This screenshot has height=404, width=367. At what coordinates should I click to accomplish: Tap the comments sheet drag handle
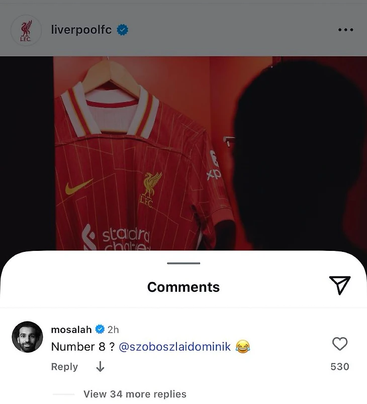pos(183,263)
